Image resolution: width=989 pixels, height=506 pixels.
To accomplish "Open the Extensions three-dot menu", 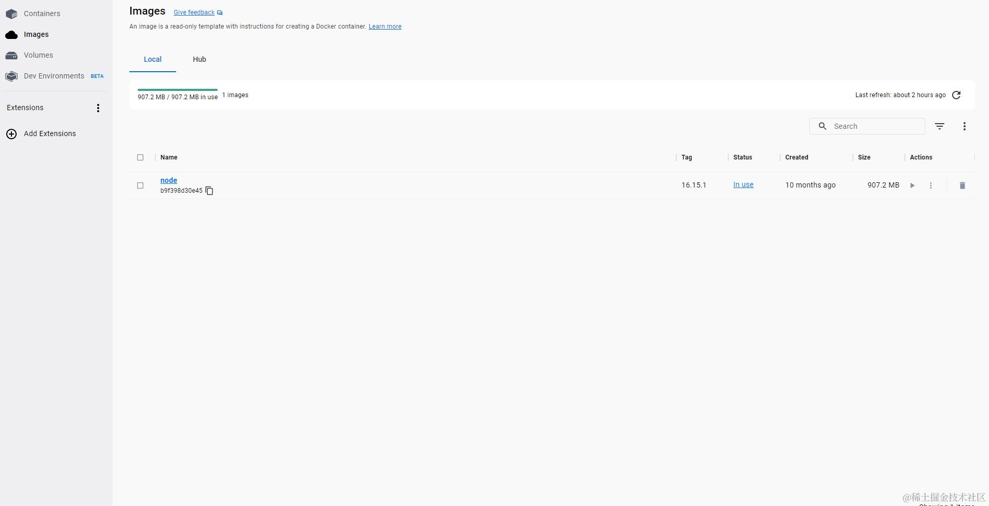I will (x=98, y=108).
